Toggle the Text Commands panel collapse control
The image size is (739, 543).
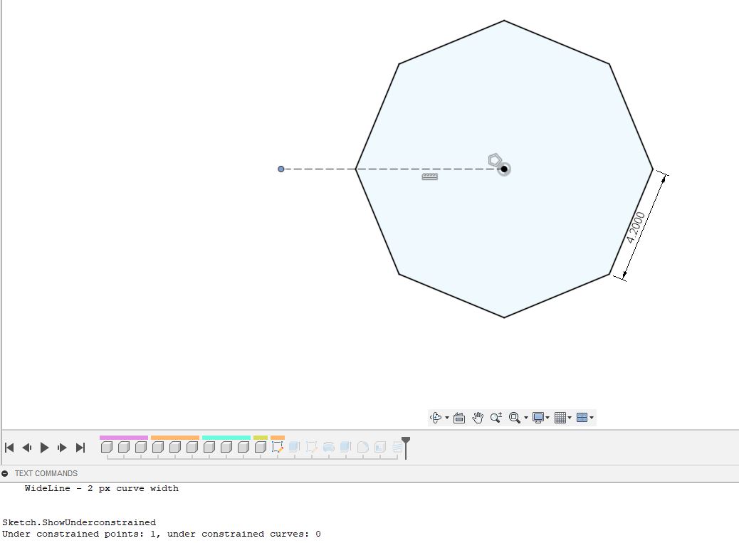coord(6,473)
